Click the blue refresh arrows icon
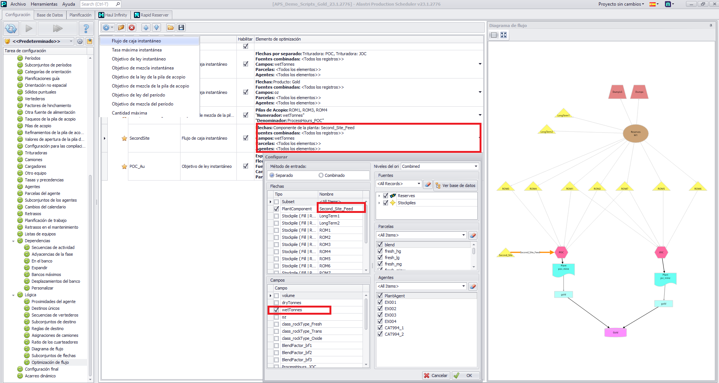Image resolution: width=719 pixels, height=383 pixels. coord(11,29)
